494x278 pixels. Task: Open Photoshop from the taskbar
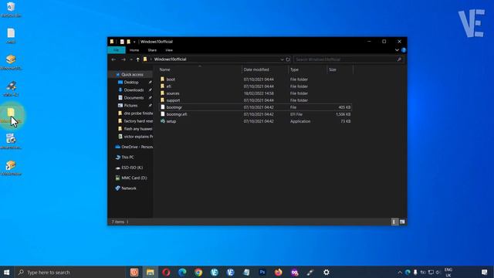click(262, 273)
